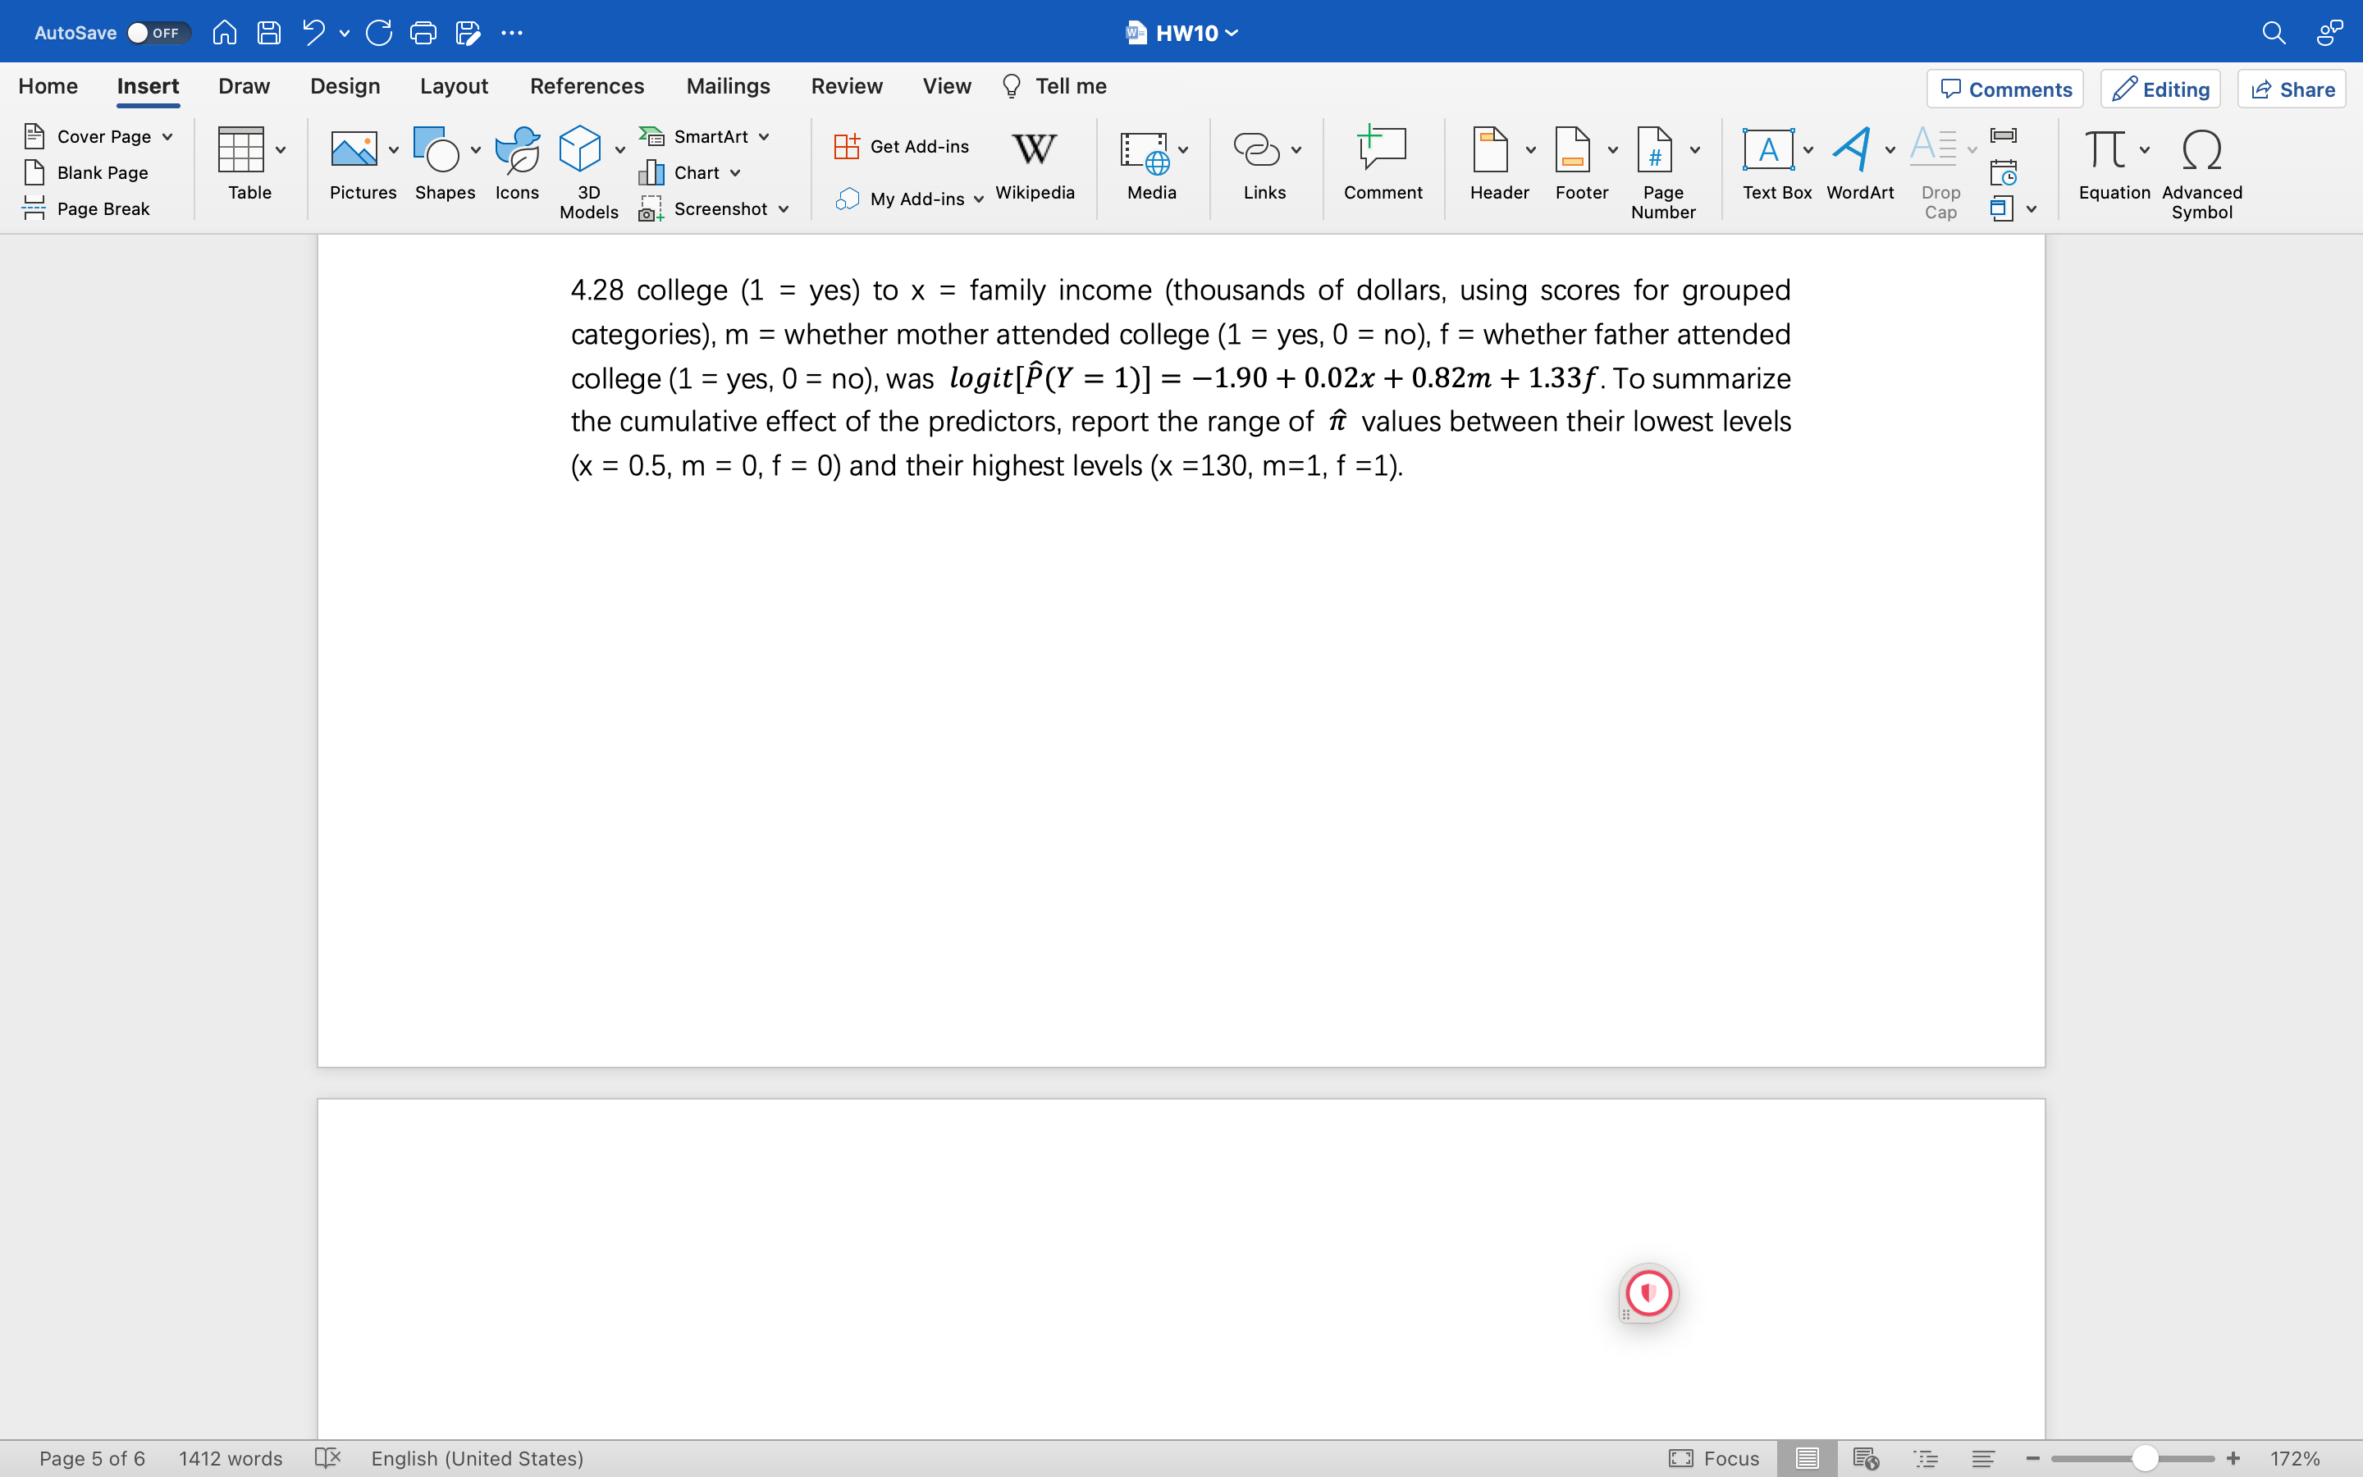Screen dimensions: 2363x1477
Task: Expand the Table dropdown arrow
Action: [281, 150]
